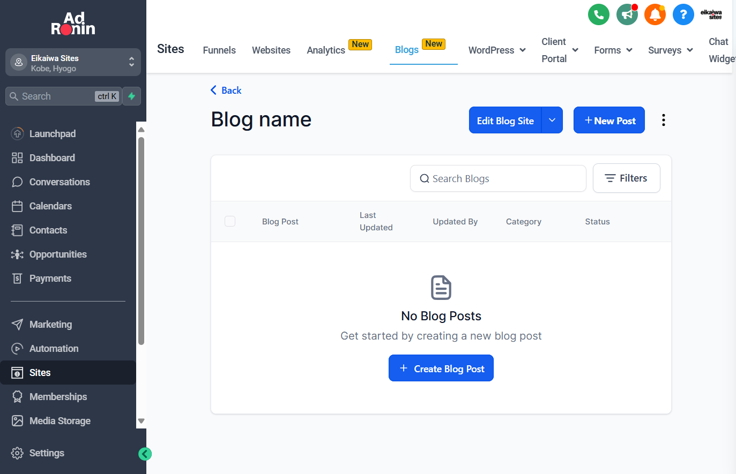
Task: Click the Launchpad sidebar icon
Action: tap(17, 134)
